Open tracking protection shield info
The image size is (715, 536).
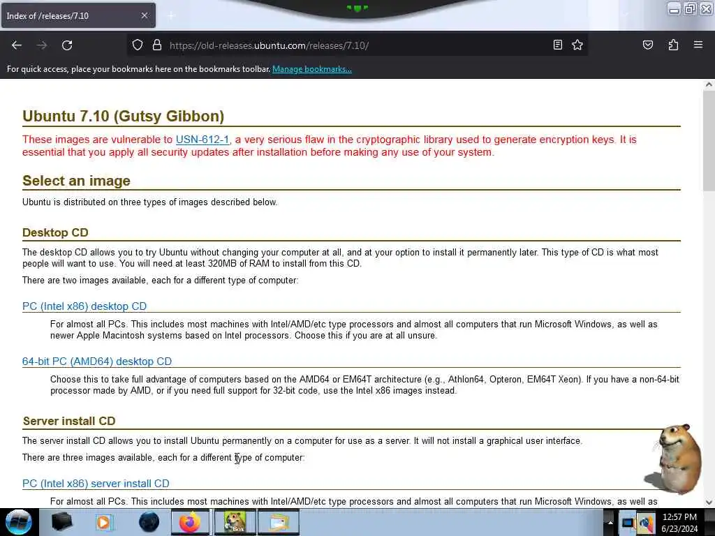click(x=138, y=45)
